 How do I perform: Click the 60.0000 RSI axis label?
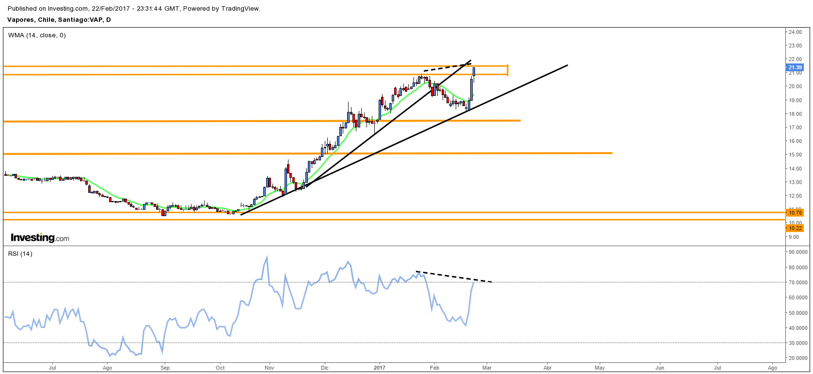click(x=797, y=297)
